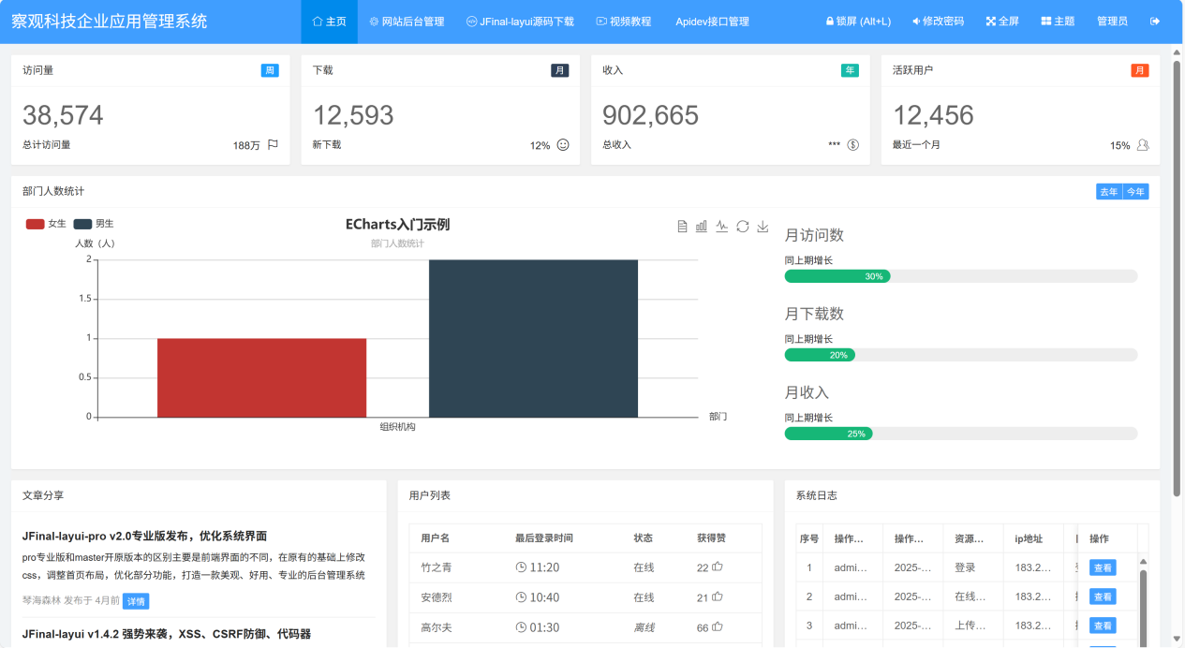Click 查看 button for log row 1
1185x648 pixels.
click(x=1103, y=567)
